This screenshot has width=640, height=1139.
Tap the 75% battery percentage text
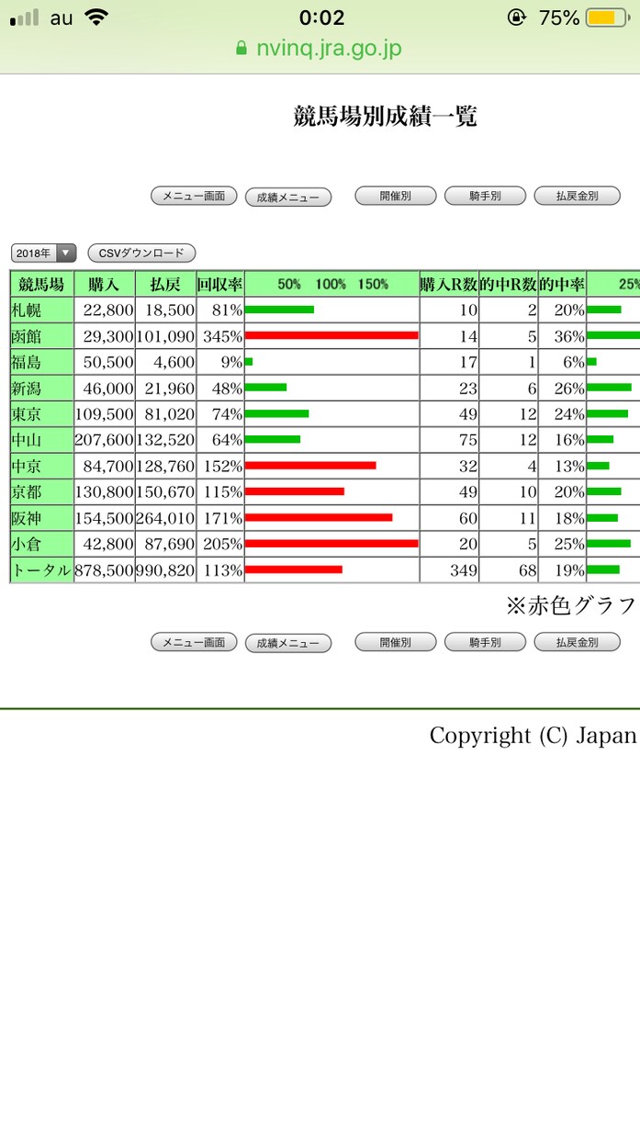click(559, 17)
